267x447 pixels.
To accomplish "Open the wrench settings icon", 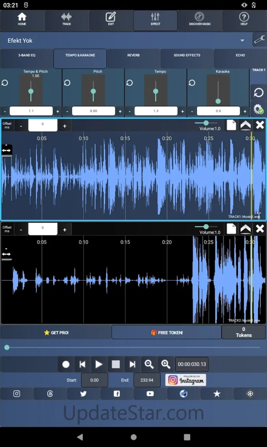I will pyautogui.click(x=259, y=40).
